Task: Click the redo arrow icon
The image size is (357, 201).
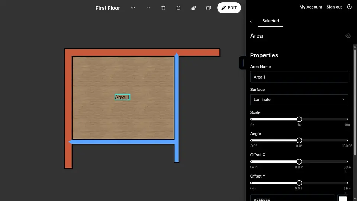Action: pyautogui.click(x=148, y=8)
